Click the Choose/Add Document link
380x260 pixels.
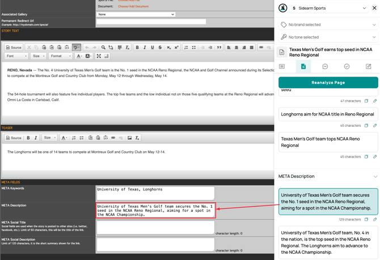tap(133, 7)
